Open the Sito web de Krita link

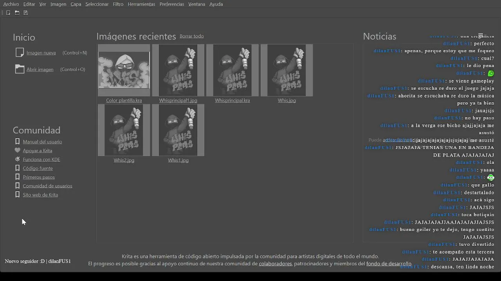click(x=40, y=195)
